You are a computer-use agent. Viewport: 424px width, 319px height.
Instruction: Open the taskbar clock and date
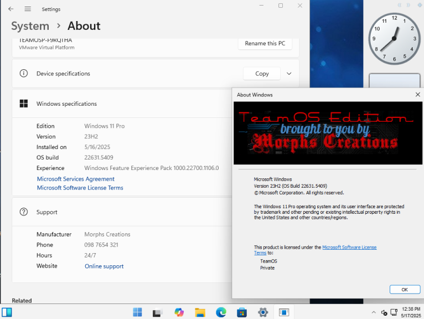coord(411,312)
